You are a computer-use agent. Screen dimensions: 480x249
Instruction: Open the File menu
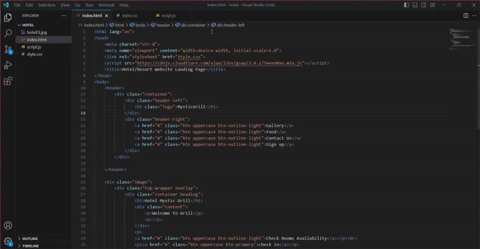tap(17, 5)
